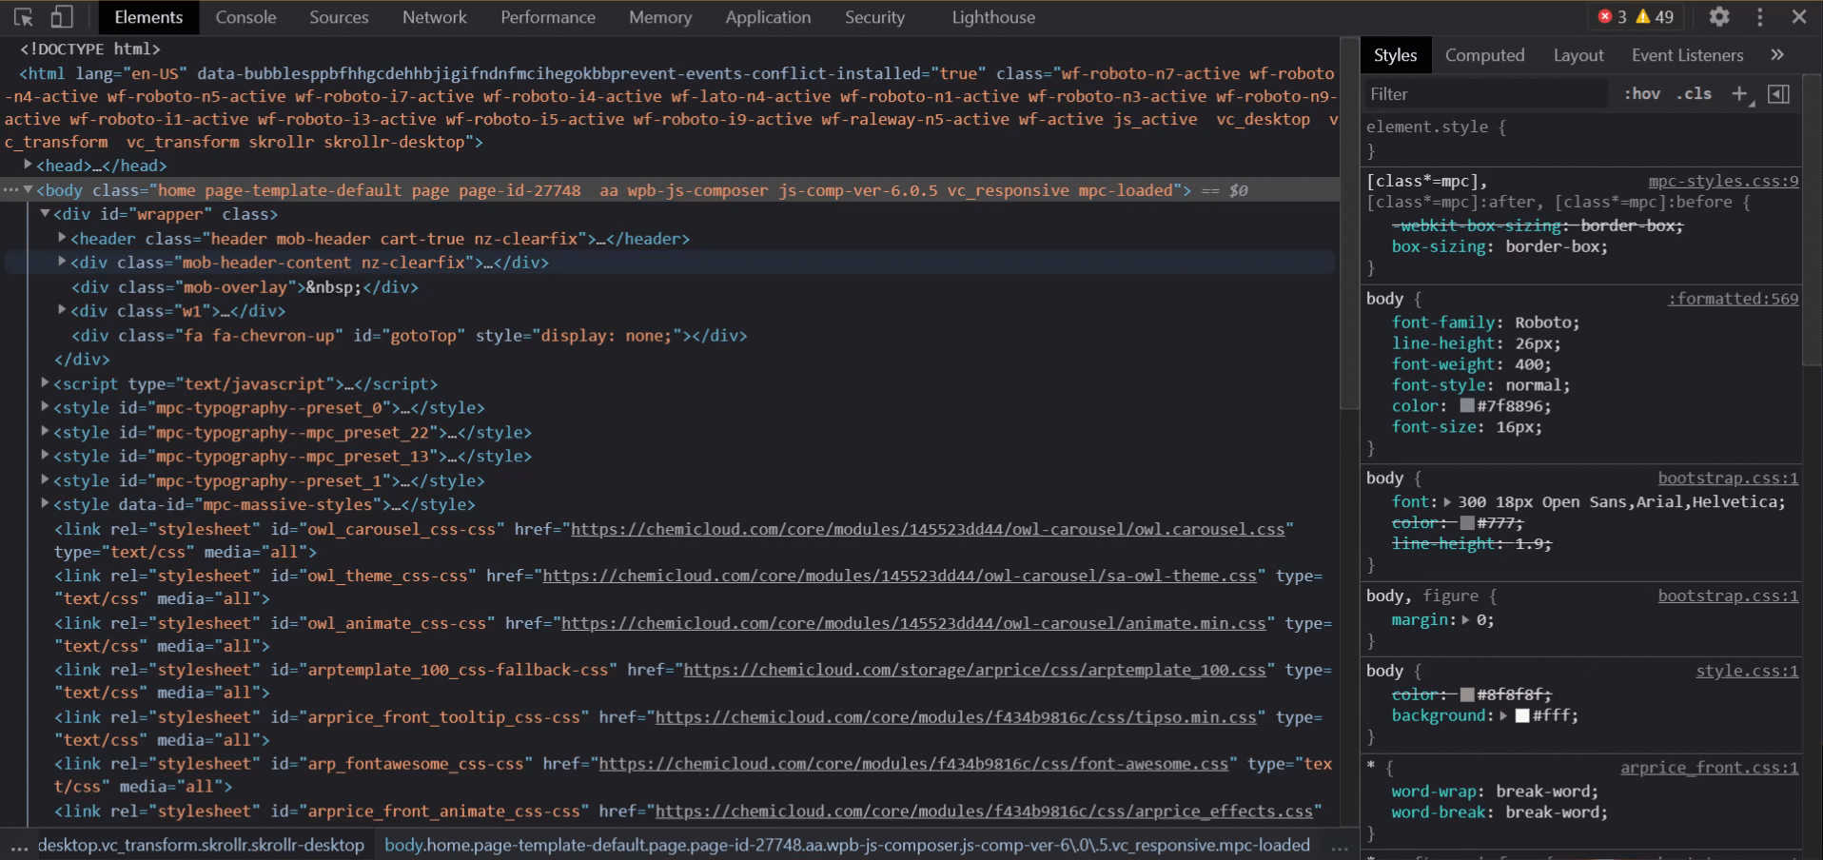Click the styles Filter input field
The width and height of the screenshot is (1823, 860).
[1484, 93]
